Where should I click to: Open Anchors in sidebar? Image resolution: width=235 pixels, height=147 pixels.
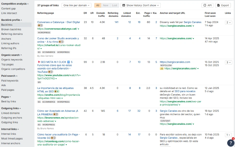(x=6, y=39)
